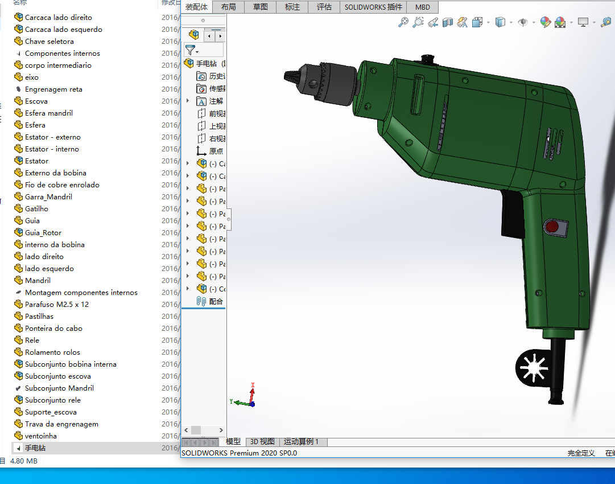Open the View Orientation cube icon
The image size is (615, 484).
(x=477, y=22)
